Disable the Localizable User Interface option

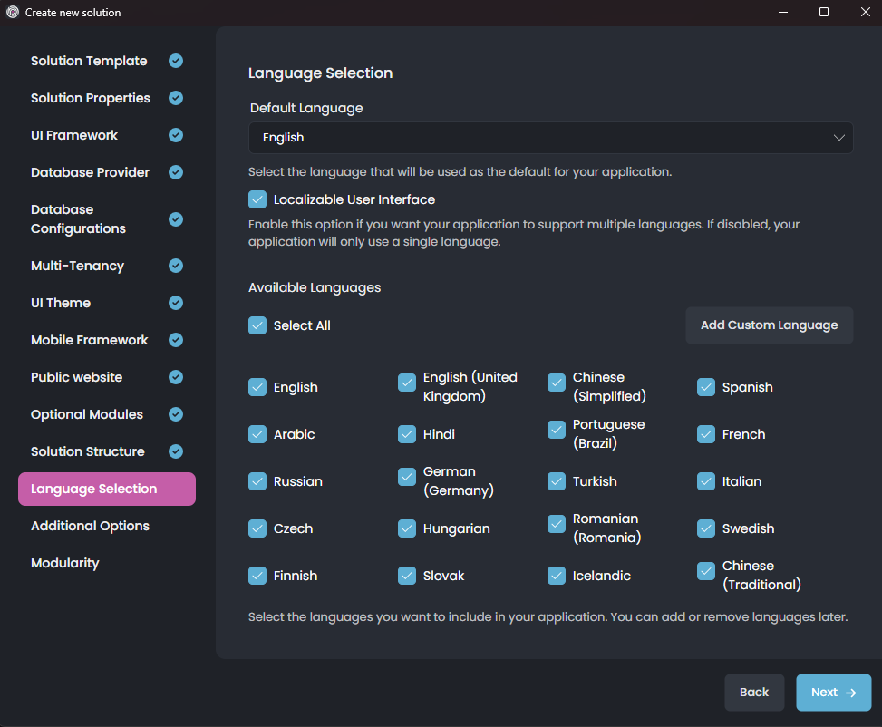point(257,199)
